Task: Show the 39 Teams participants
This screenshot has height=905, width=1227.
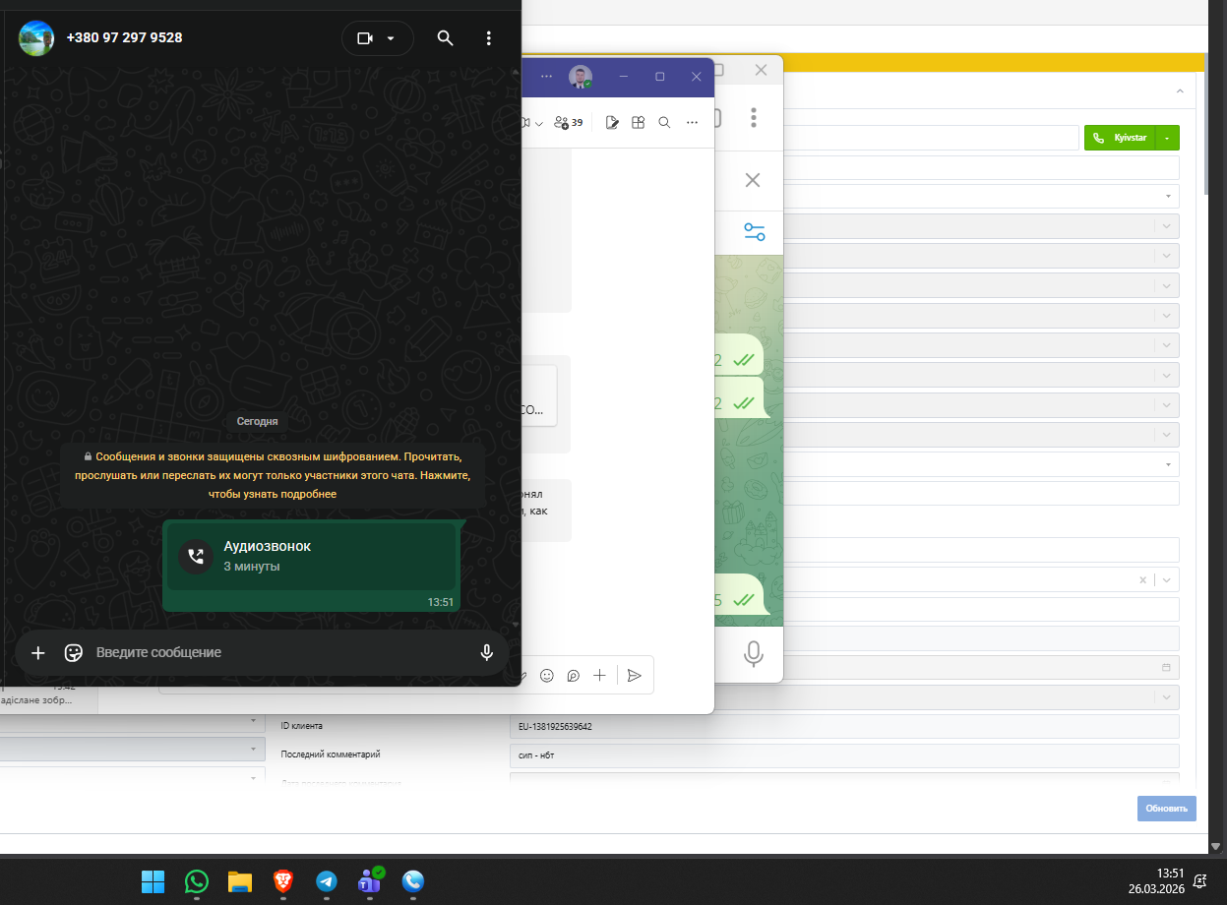Action: click(x=569, y=122)
